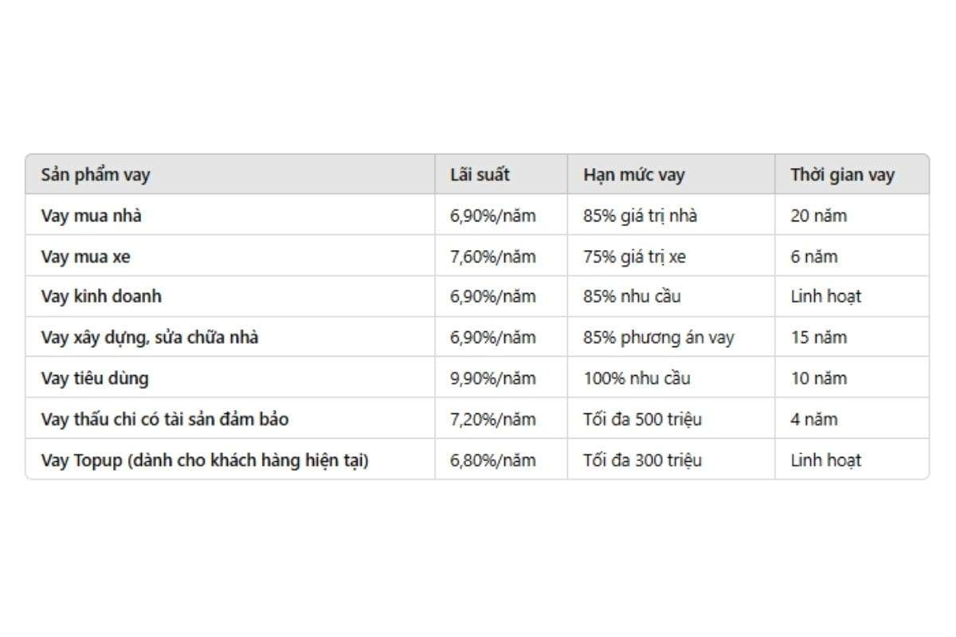This screenshot has height=637, width=956.
Task: Select the "20 năm" loan term cell
Action: click(818, 216)
